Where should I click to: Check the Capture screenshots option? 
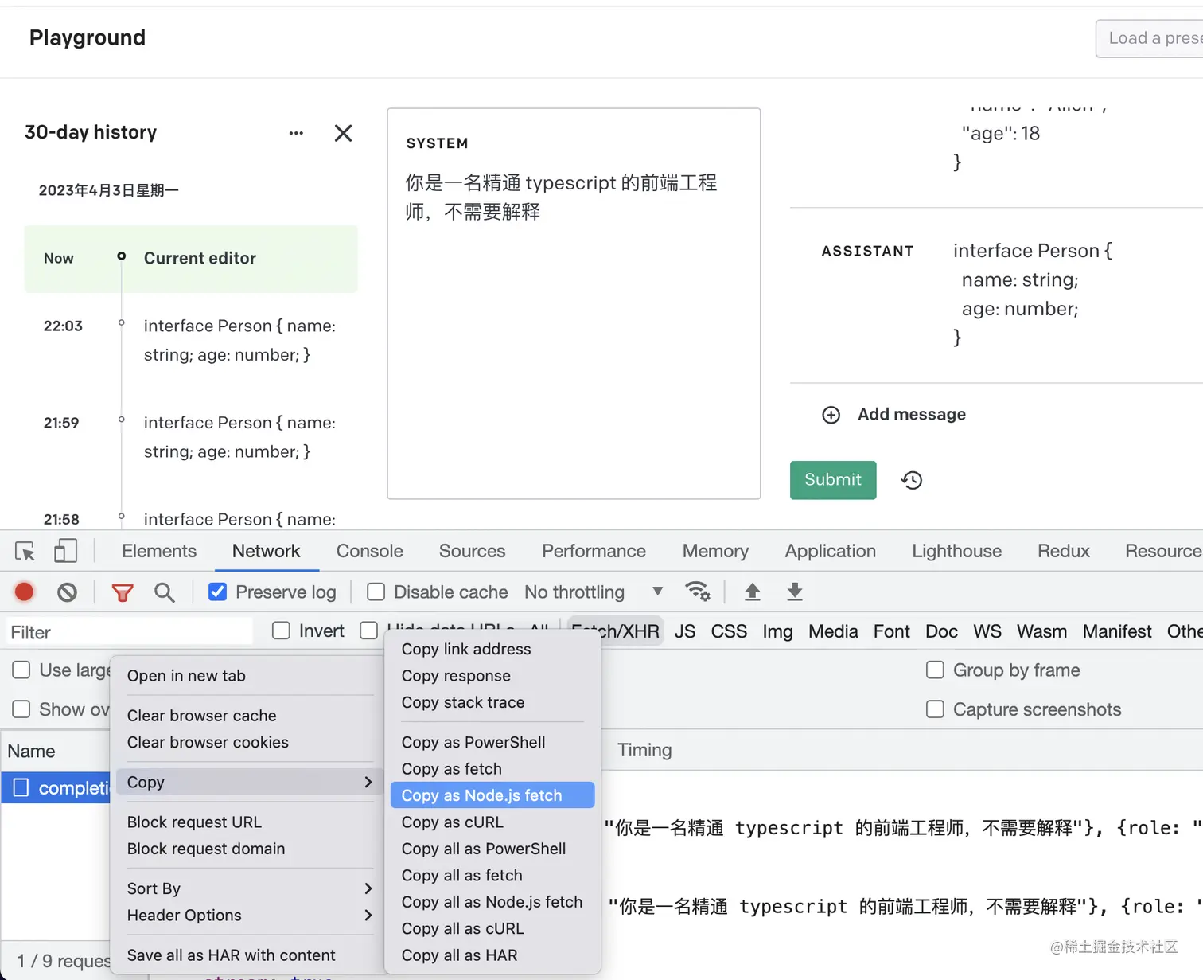tap(935, 709)
